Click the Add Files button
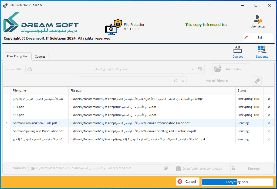The height and width of the screenshot is (189, 277). (x=231, y=69)
